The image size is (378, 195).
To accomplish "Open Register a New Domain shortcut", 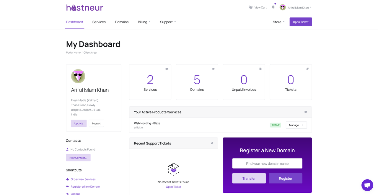I will pyautogui.click(x=85, y=187).
